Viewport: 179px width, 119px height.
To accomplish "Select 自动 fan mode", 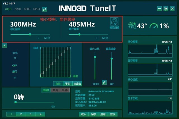I will click(x=58, y=84).
